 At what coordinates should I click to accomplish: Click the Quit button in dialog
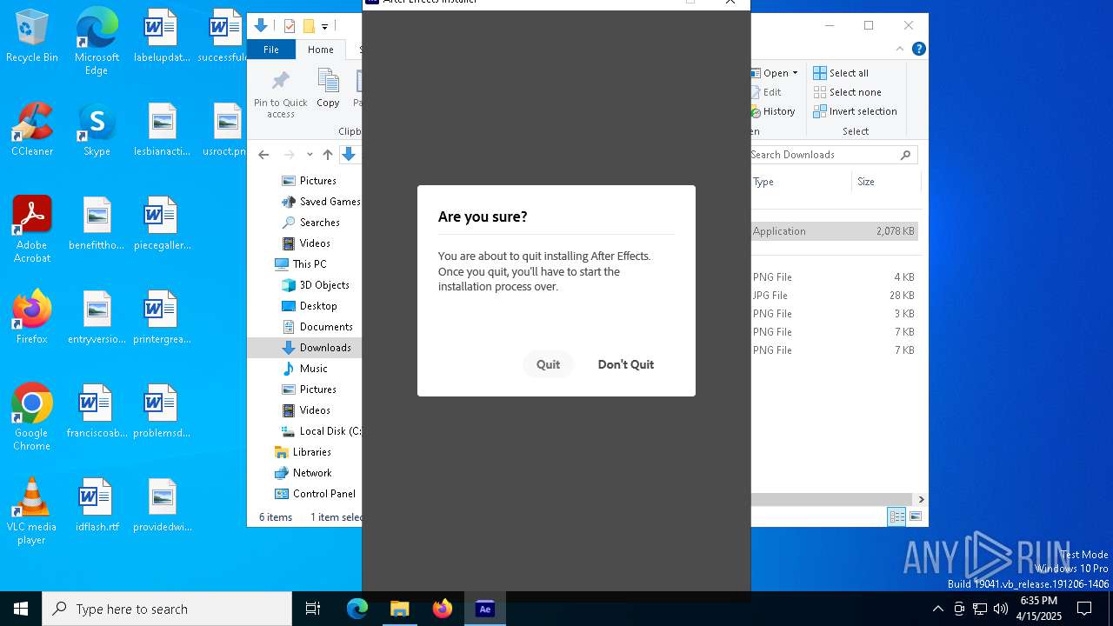point(548,364)
